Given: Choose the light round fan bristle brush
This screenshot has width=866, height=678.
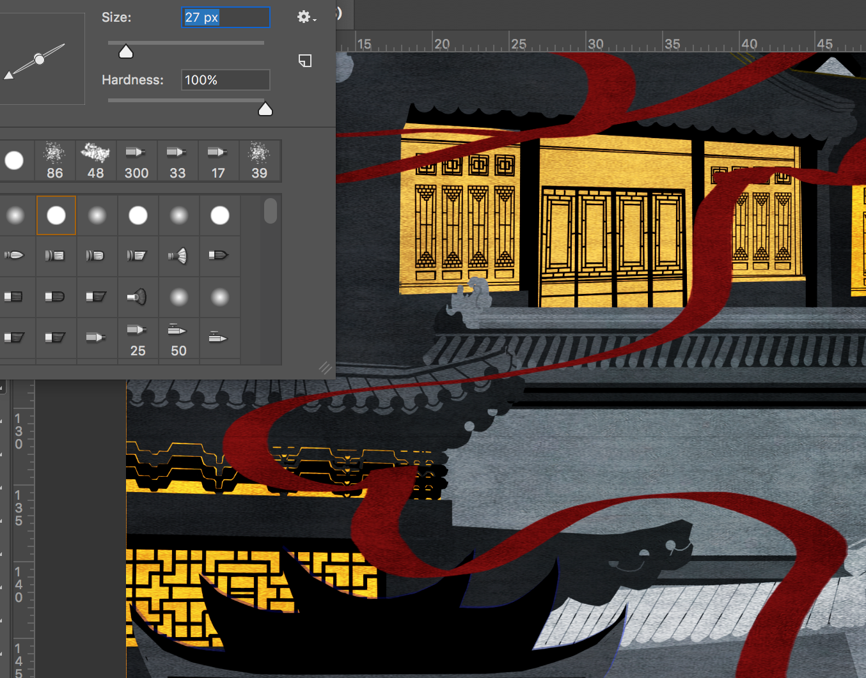Looking at the screenshot, I should 178,256.
